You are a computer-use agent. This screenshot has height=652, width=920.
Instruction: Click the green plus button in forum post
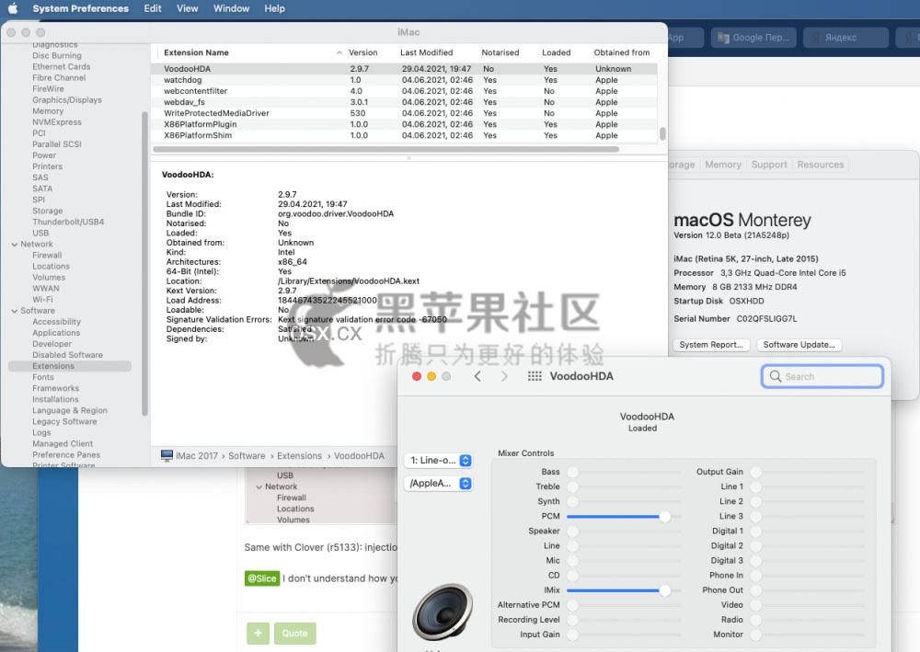coord(258,634)
